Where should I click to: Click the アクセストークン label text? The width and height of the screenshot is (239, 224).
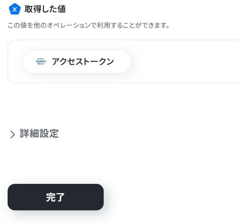[83, 61]
